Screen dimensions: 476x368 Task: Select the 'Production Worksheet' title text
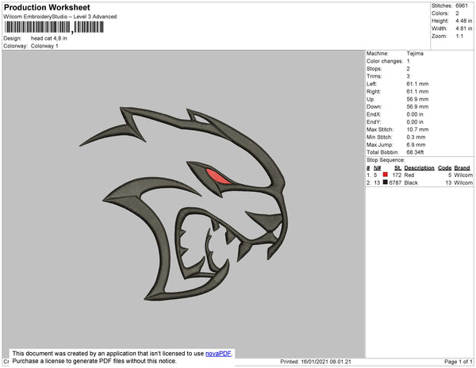pos(47,8)
